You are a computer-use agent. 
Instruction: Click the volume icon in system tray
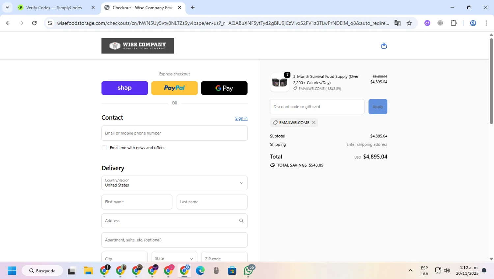447,271
